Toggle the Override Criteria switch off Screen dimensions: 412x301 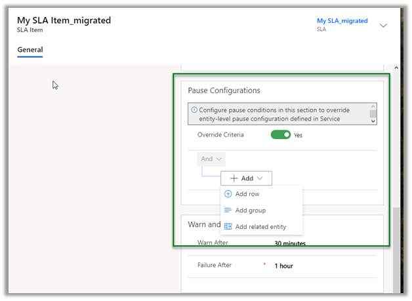click(x=281, y=135)
